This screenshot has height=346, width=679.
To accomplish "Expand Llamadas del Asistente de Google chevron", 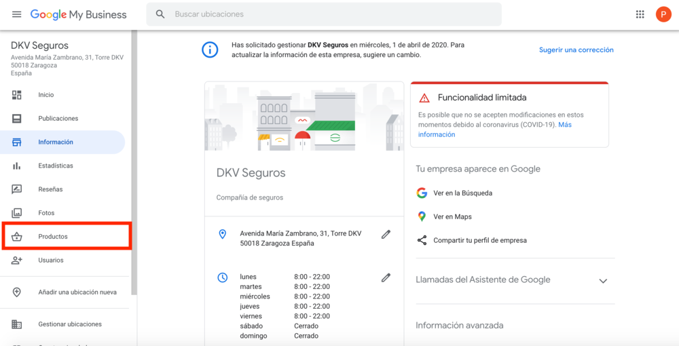I will [603, 281].
